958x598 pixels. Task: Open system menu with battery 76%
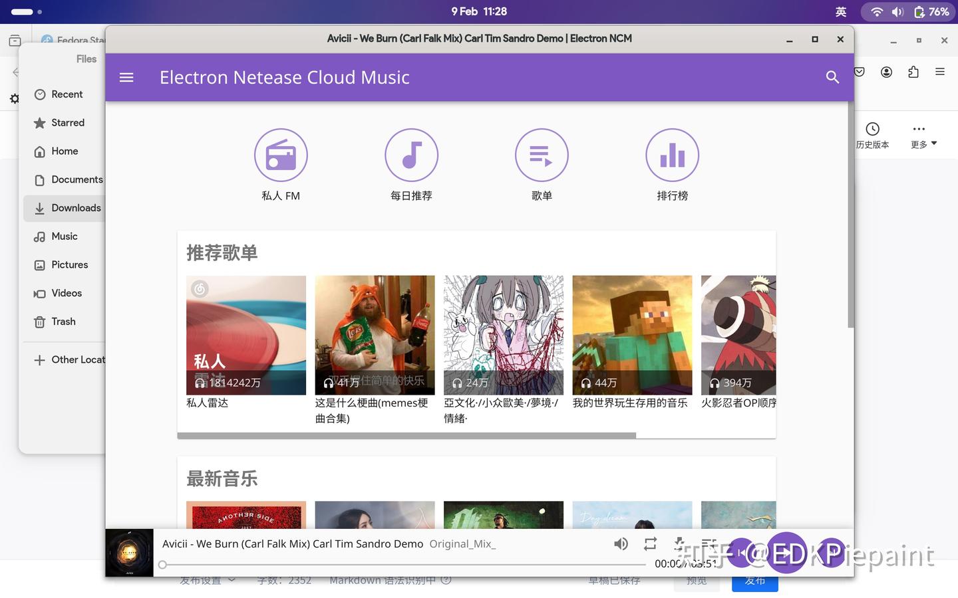point(907,11)
